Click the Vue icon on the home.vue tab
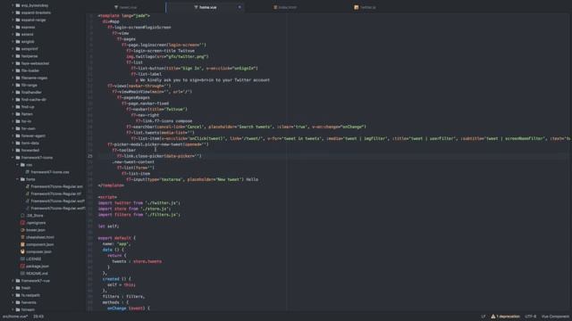 tap(196, 7)
